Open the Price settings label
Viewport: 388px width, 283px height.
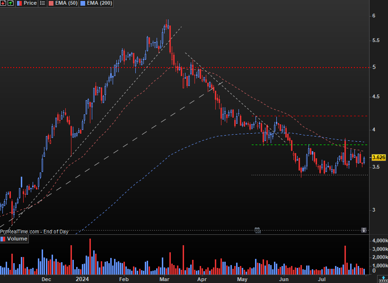[x=30, y=3]
